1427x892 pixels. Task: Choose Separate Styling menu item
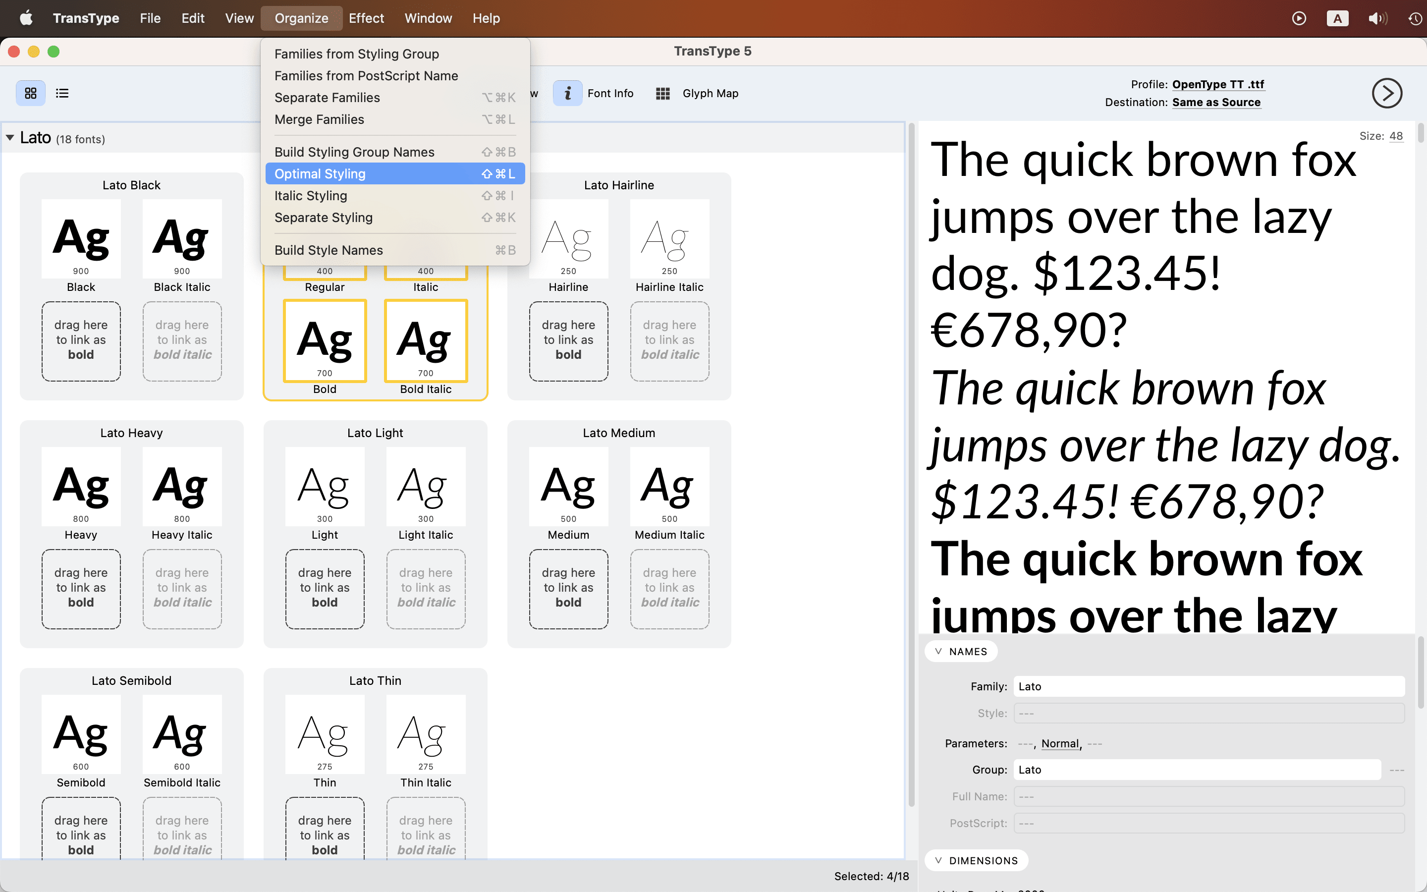pos(395,217)
